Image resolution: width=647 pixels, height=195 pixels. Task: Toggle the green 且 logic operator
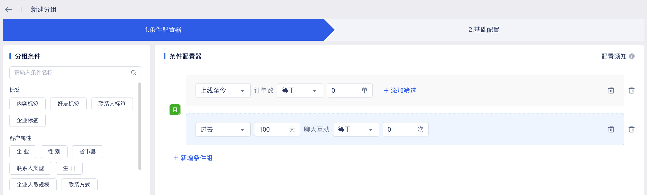(175, 110)
